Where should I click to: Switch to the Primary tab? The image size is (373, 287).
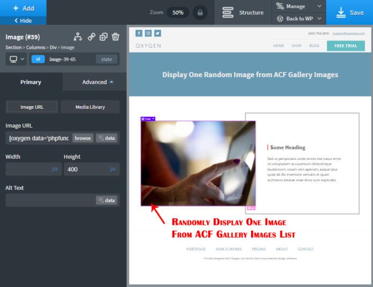point(31,82)
